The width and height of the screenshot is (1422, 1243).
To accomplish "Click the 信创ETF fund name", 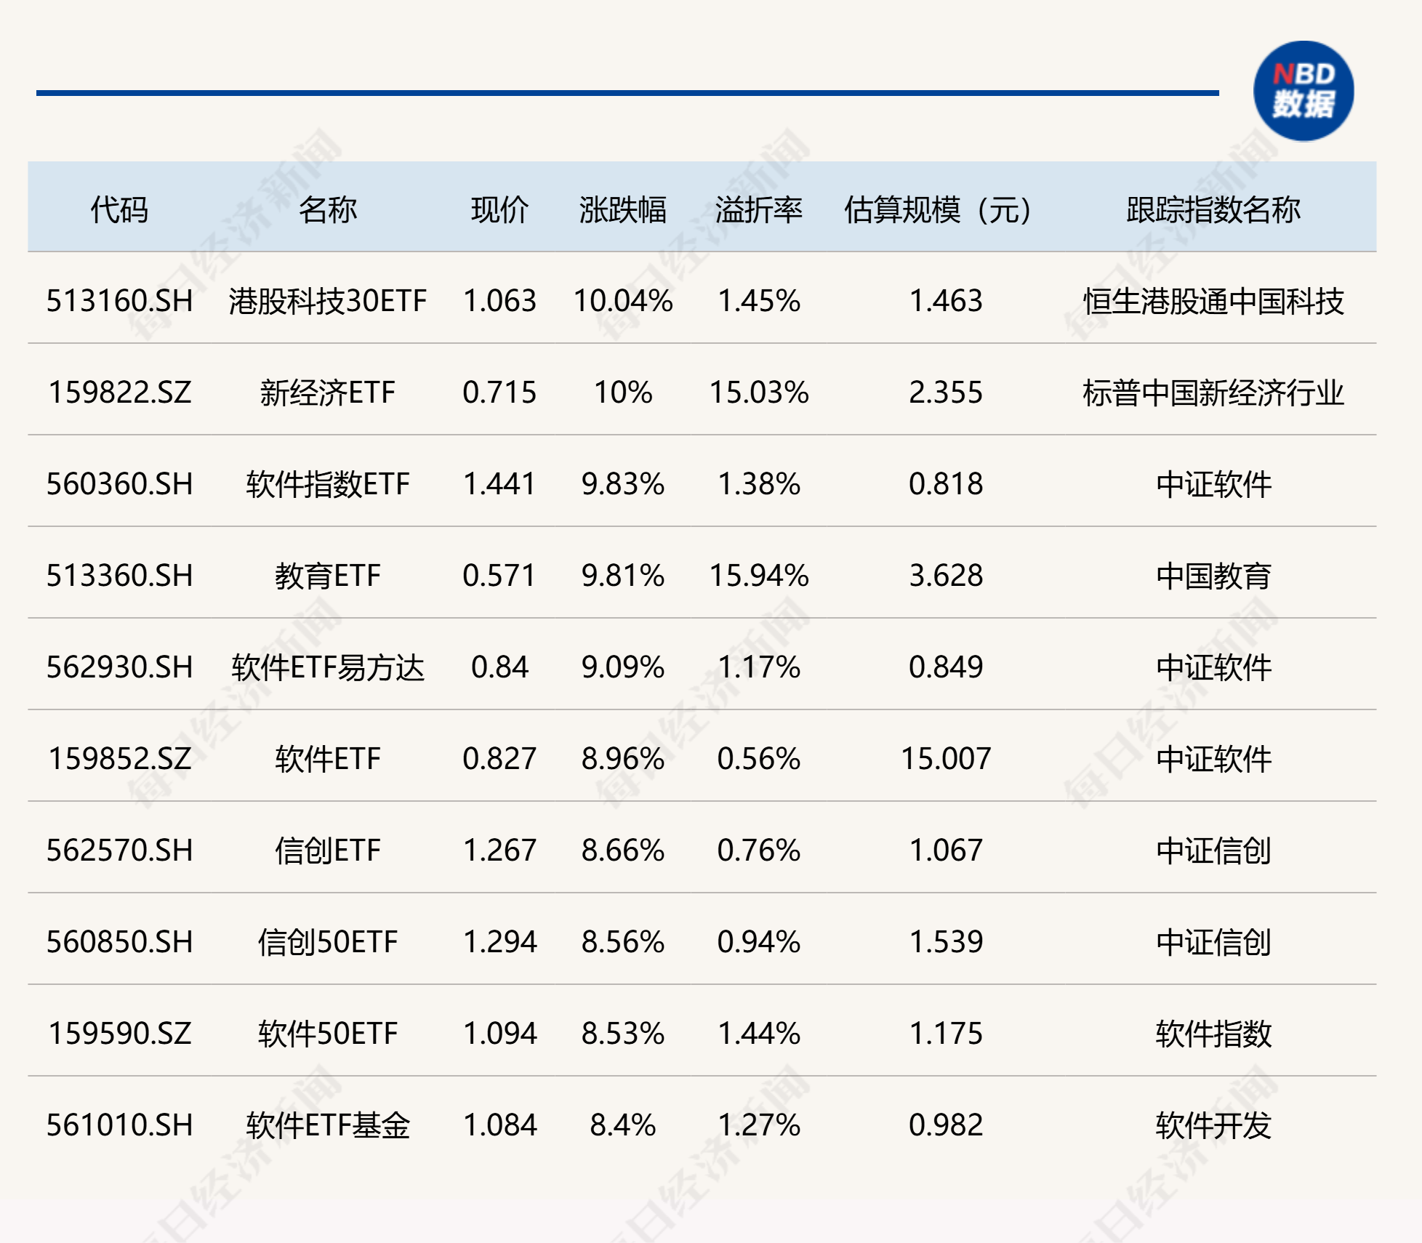I will [327, 850].
